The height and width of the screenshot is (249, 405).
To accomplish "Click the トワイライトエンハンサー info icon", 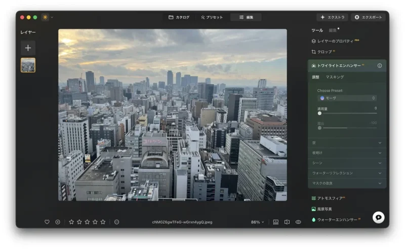I will (380, 66).
